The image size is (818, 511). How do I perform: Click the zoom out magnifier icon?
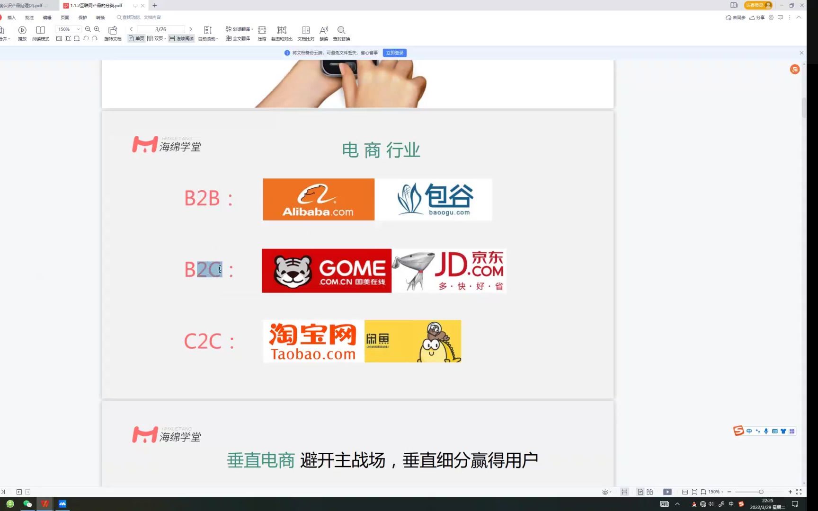(88, 29)
